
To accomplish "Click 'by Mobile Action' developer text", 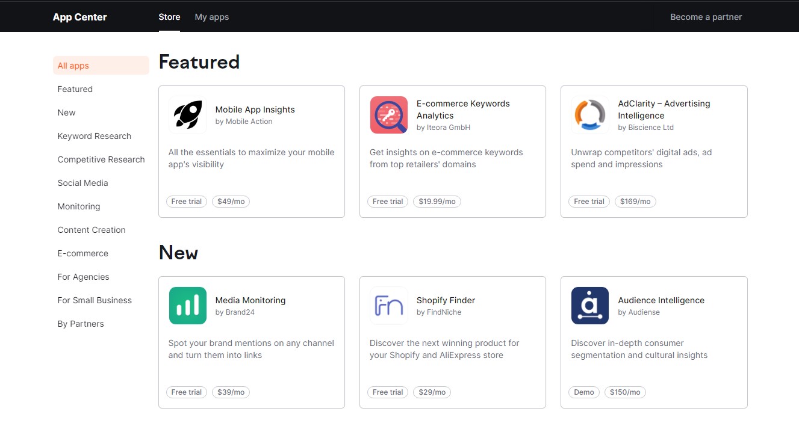I will (244, 122).
